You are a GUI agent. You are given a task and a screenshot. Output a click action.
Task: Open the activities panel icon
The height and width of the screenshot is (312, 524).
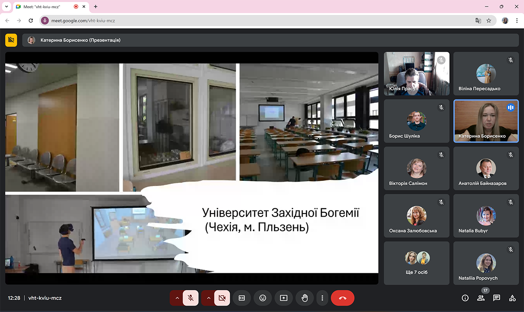(x=512, y=298)
